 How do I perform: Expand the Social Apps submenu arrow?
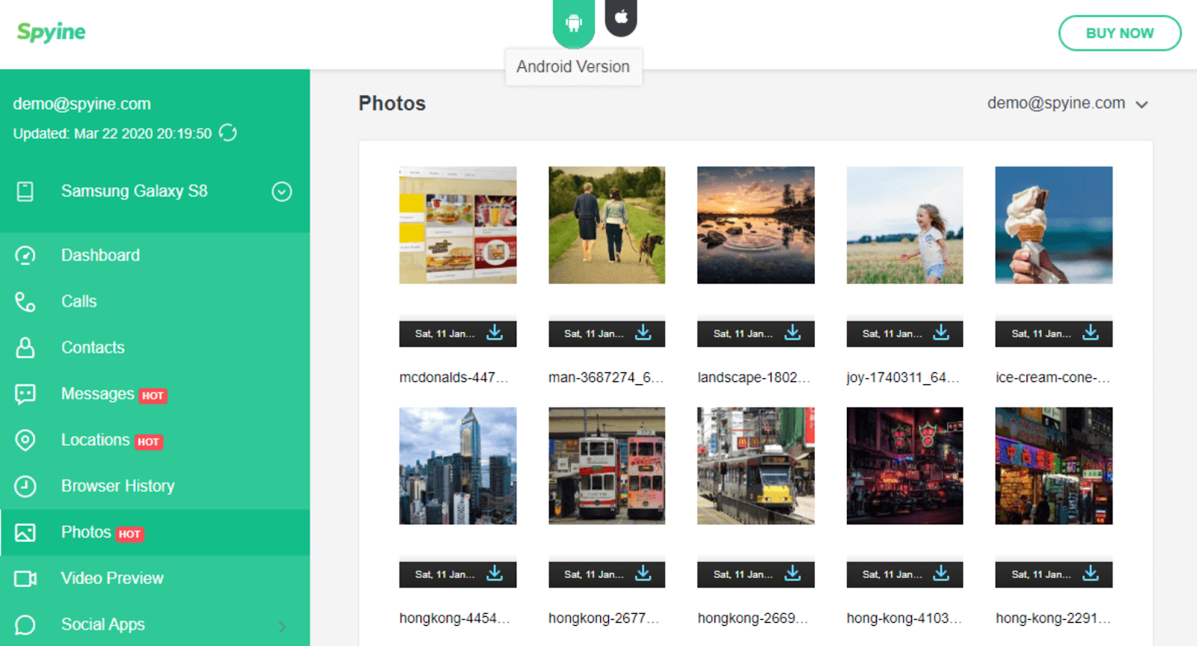click(282, 627)
